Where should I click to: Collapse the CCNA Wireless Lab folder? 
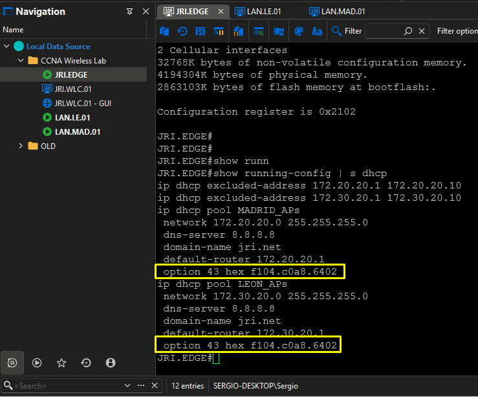click(x=21, y=60)
